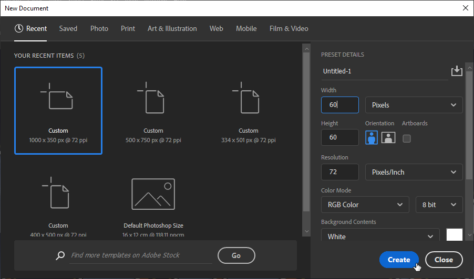
Task: Expand the 8 bit depth dropdown
Action: [439, 205]
